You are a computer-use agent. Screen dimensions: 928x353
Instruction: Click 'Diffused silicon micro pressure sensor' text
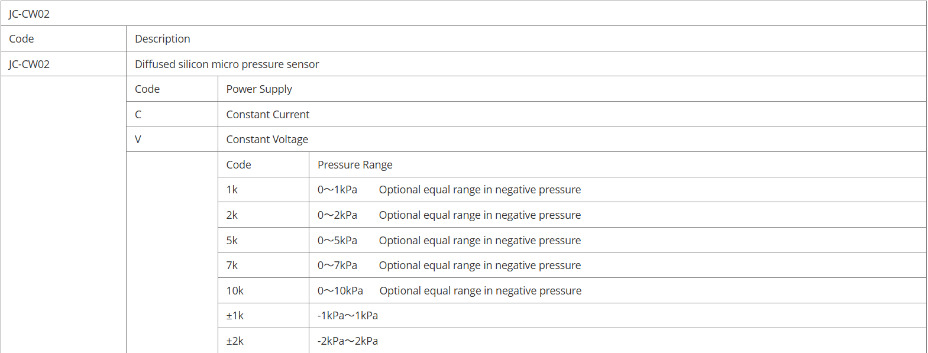tap(227, 64)
